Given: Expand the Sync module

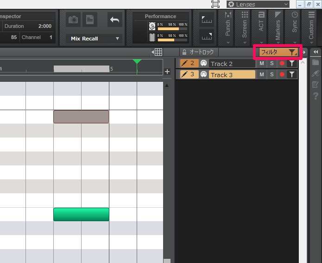Looking at the screenshot, I should coord(295,43).
